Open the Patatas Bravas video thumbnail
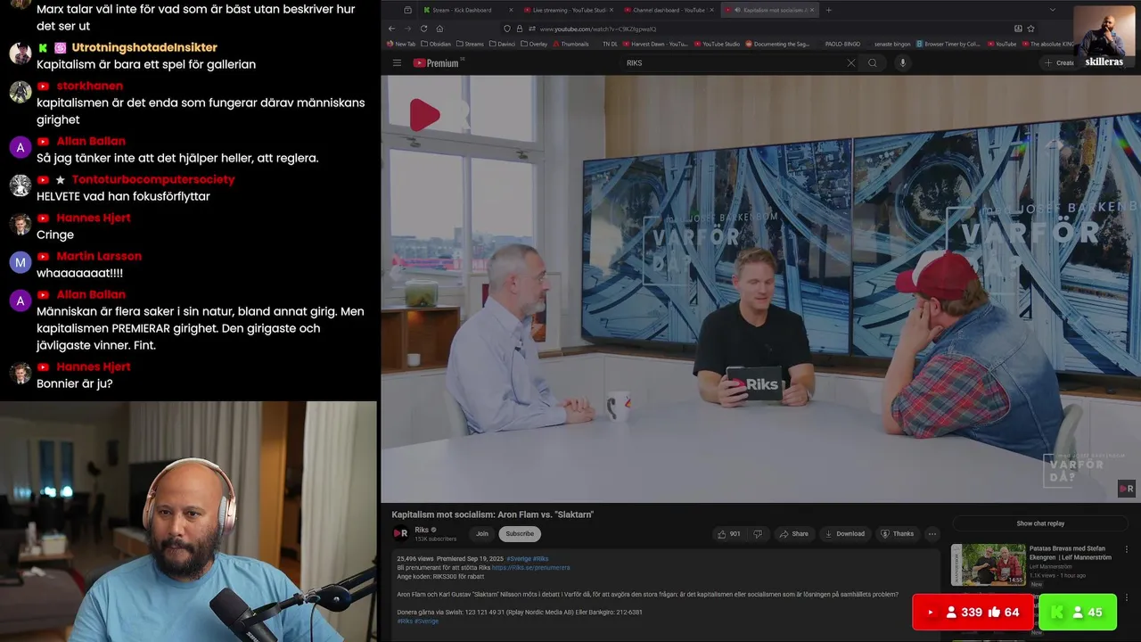 988,564
